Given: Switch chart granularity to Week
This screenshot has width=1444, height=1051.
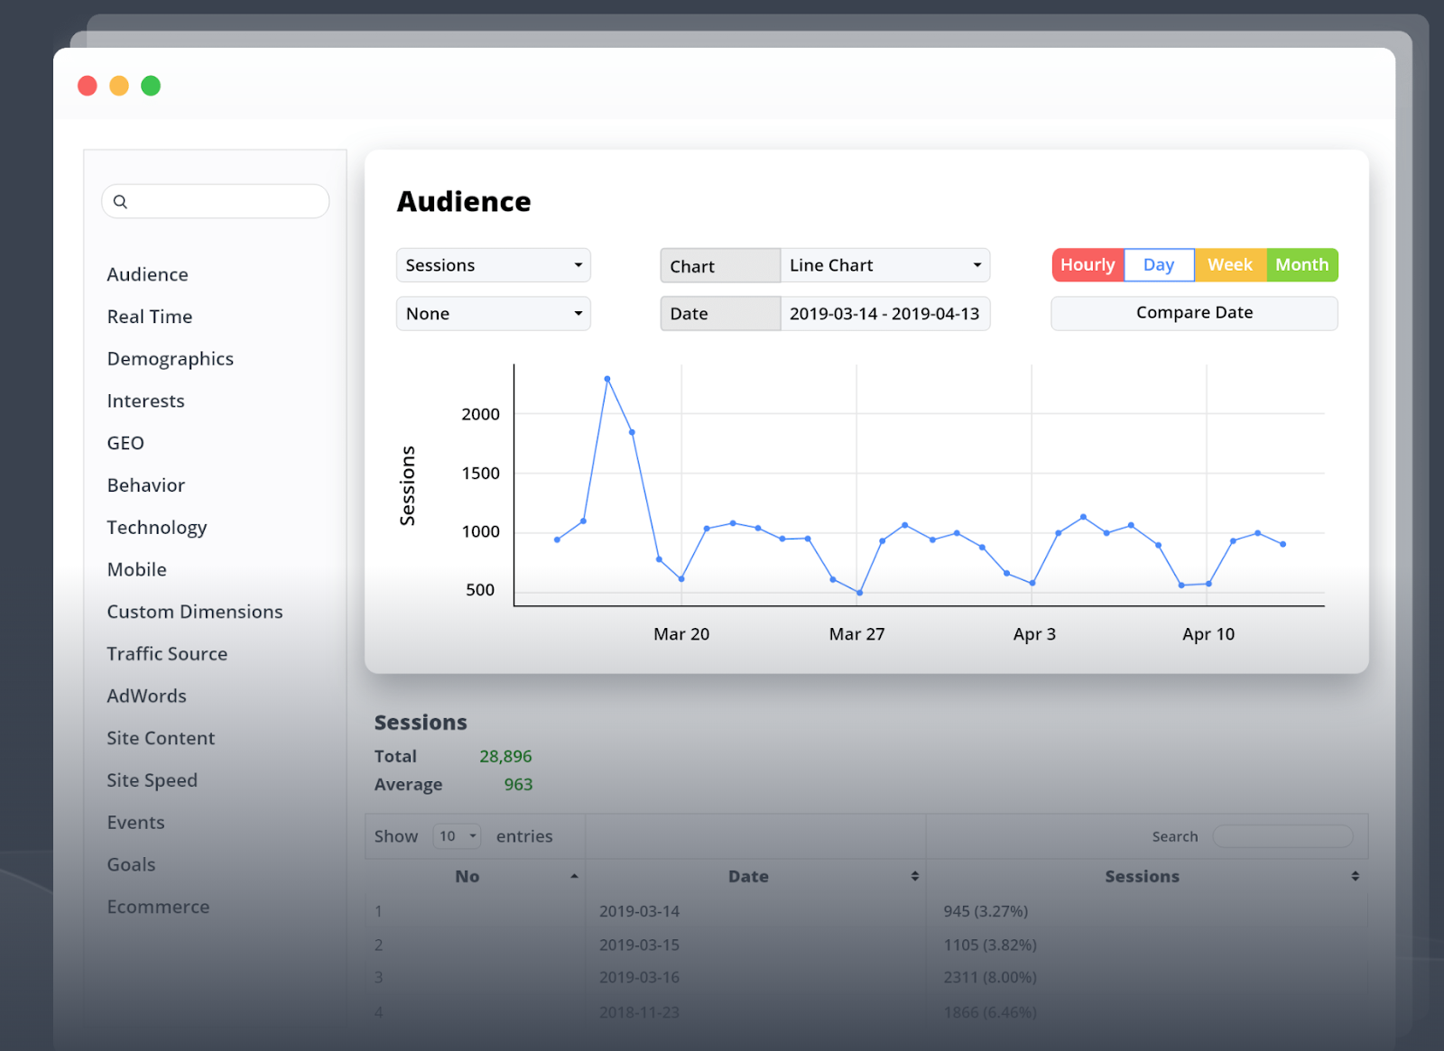Looking at the screenshot, I should pos(1230,265).
